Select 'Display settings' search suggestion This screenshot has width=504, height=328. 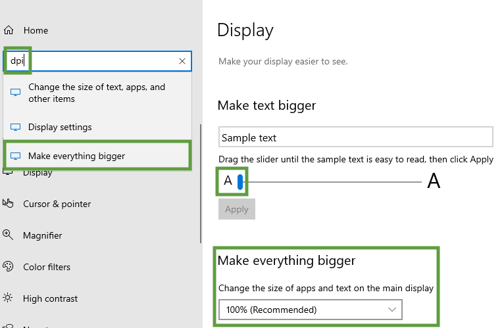pyautogui.click(x=60, y=127)
